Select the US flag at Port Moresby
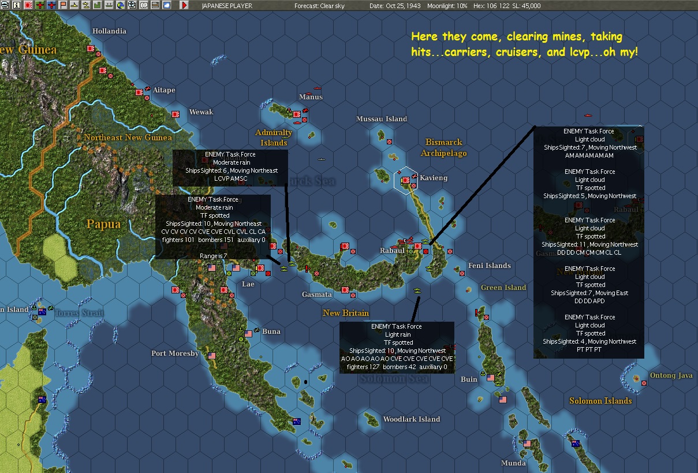The width and height of the screenshot is (698, 473). [x=212, y=356]
